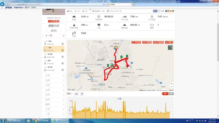Switch chart axis to distance toggle
Viewport: 219px width, 123px height.
tap(165, 94)
